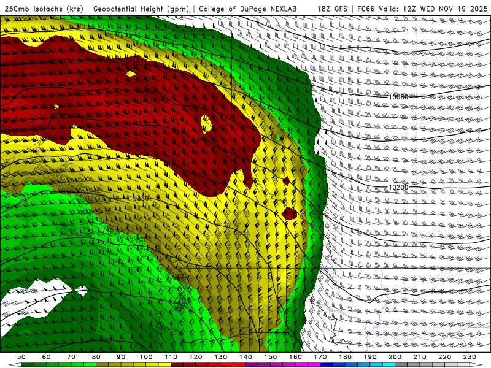Click the 110 tick label on the colorbar
491x368 pixels.
[171, 357]
